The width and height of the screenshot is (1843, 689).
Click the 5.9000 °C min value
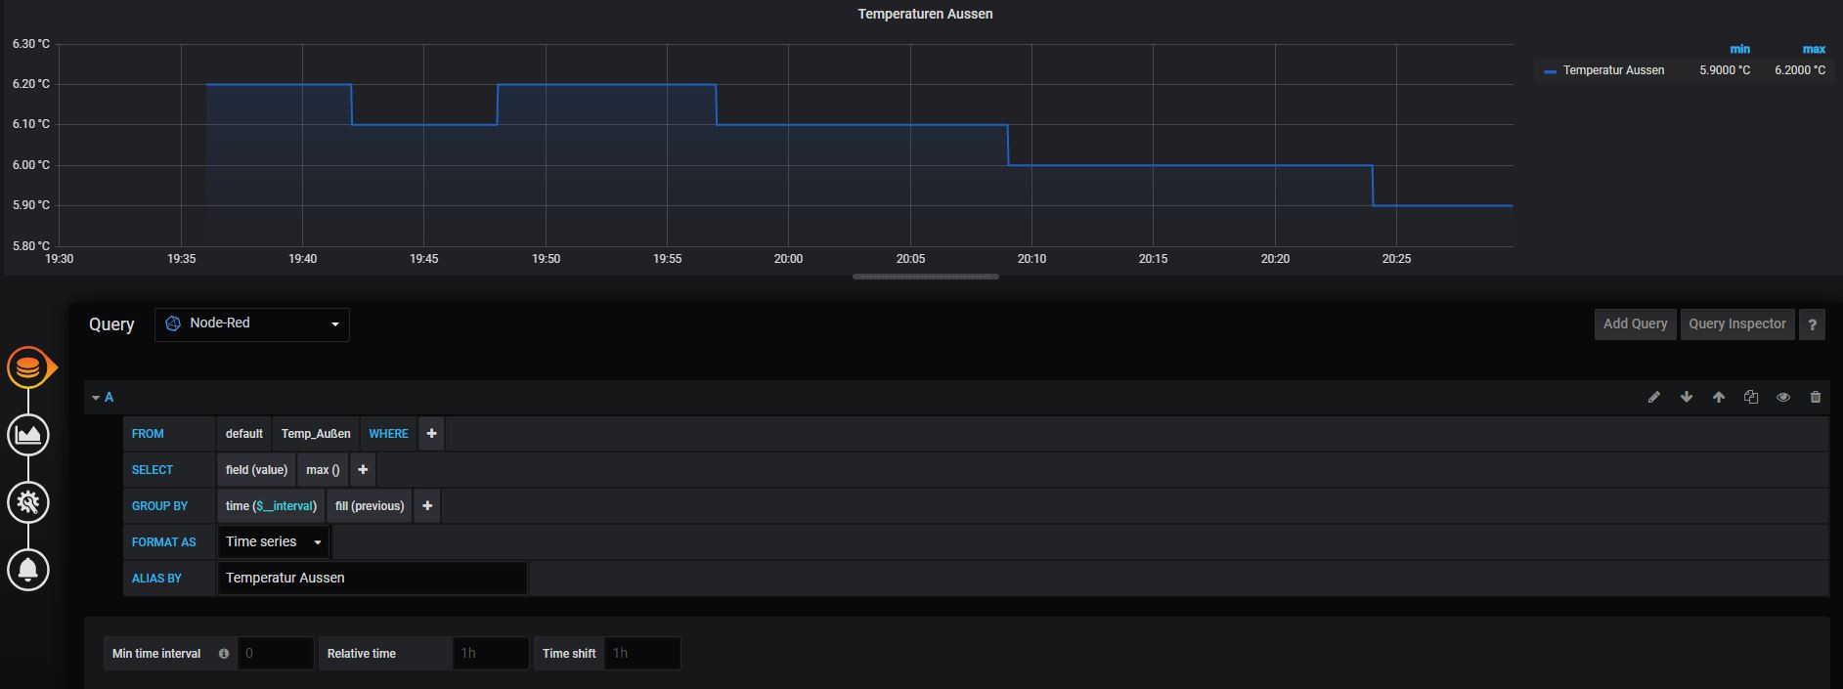click(1725, 70)
